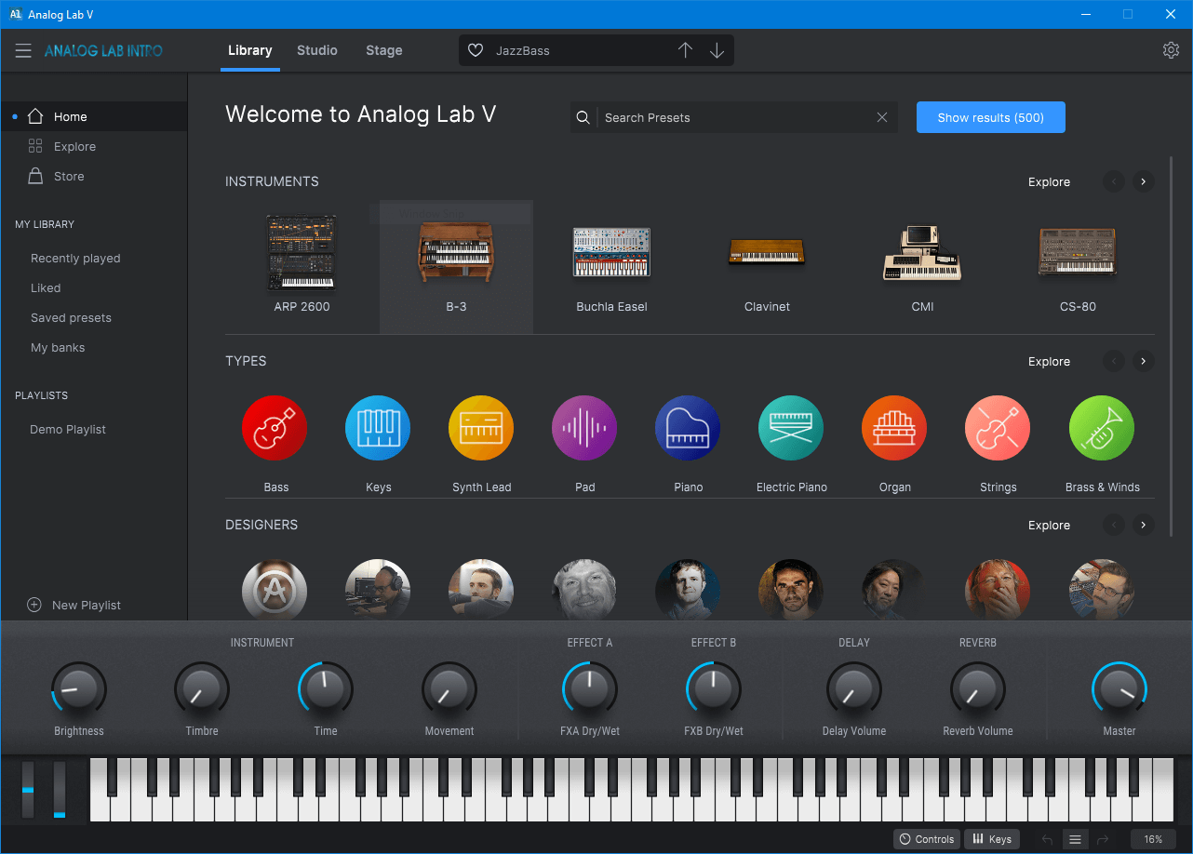Viewport: 1193px width, 854px height.
Task: Open the hamburger main menu
Action: [23, 50]
